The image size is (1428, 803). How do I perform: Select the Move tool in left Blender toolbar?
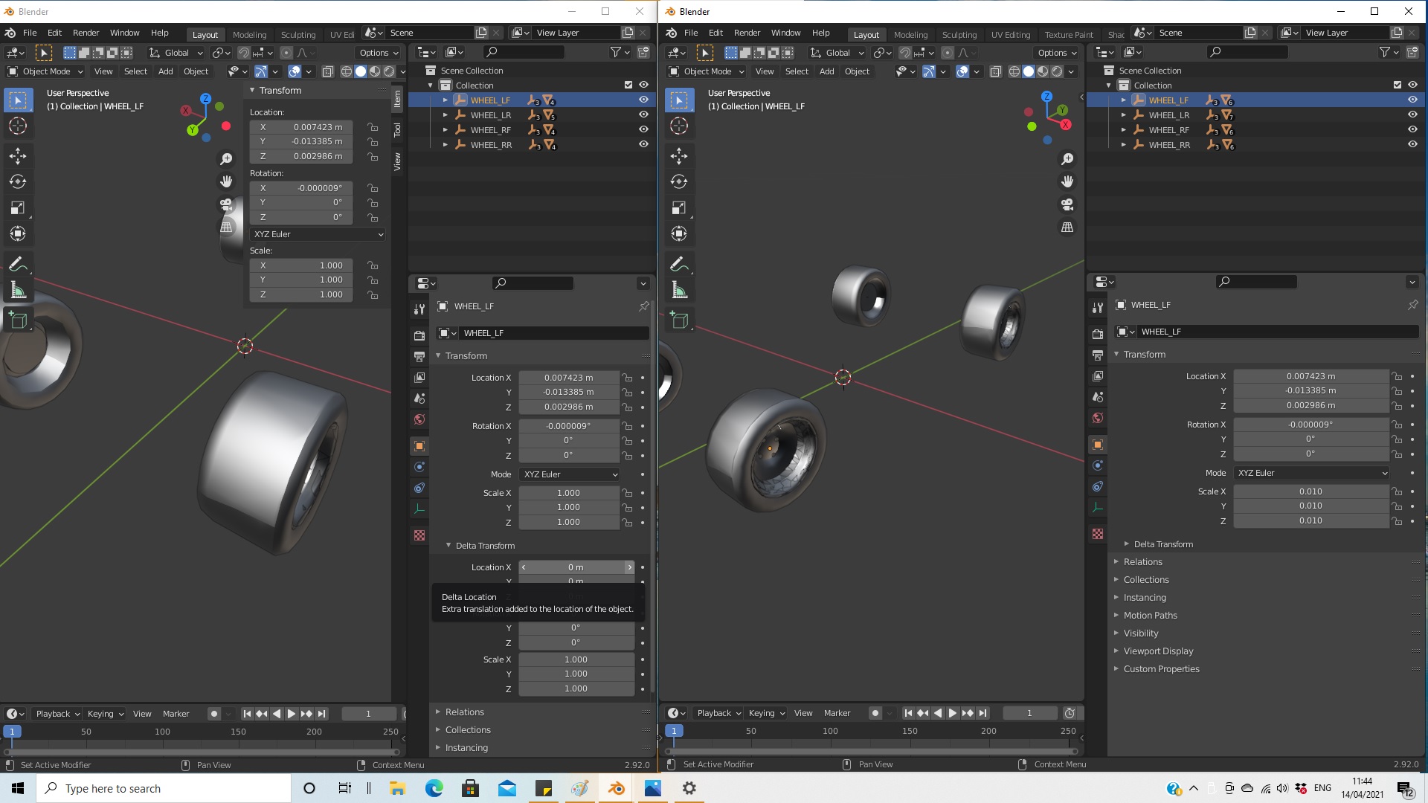(18, 155)
